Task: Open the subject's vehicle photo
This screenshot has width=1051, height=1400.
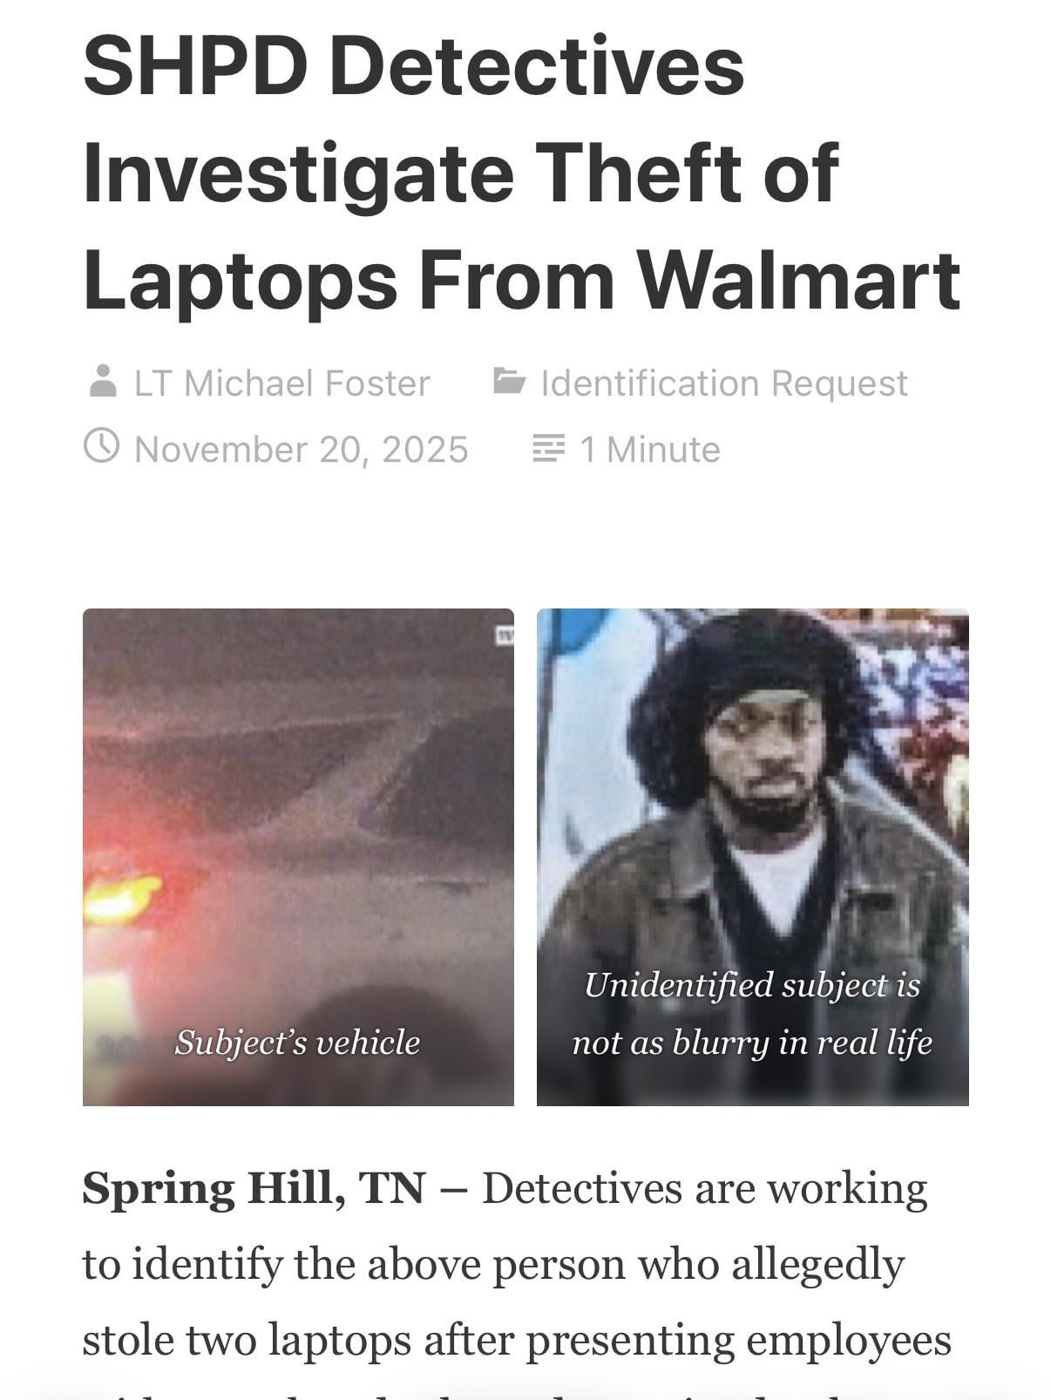Action: [298, 857]
